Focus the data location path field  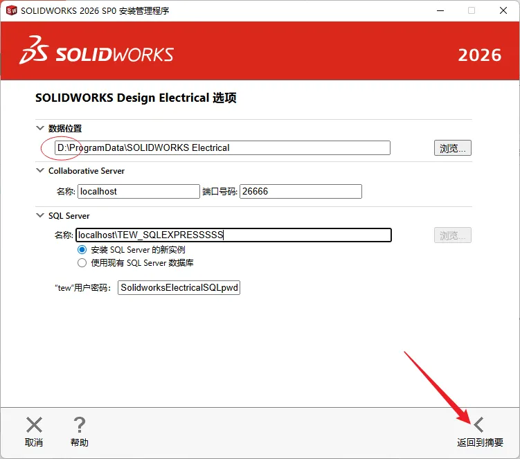tap(222, 148)
